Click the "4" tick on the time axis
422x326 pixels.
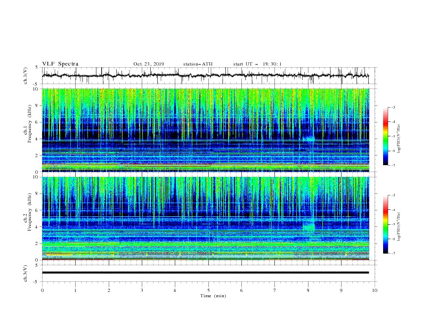click(175, 290)
